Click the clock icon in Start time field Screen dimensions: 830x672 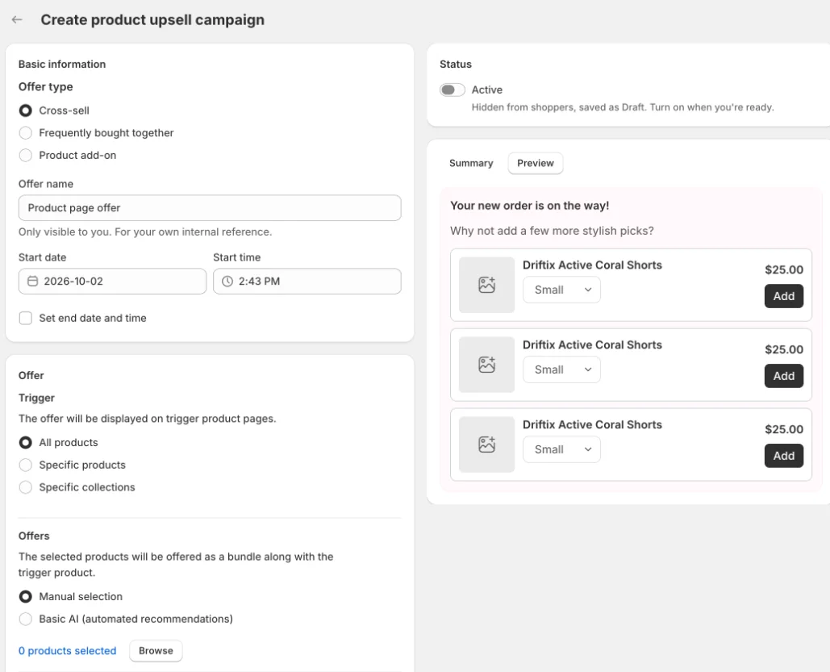[227, 282]
